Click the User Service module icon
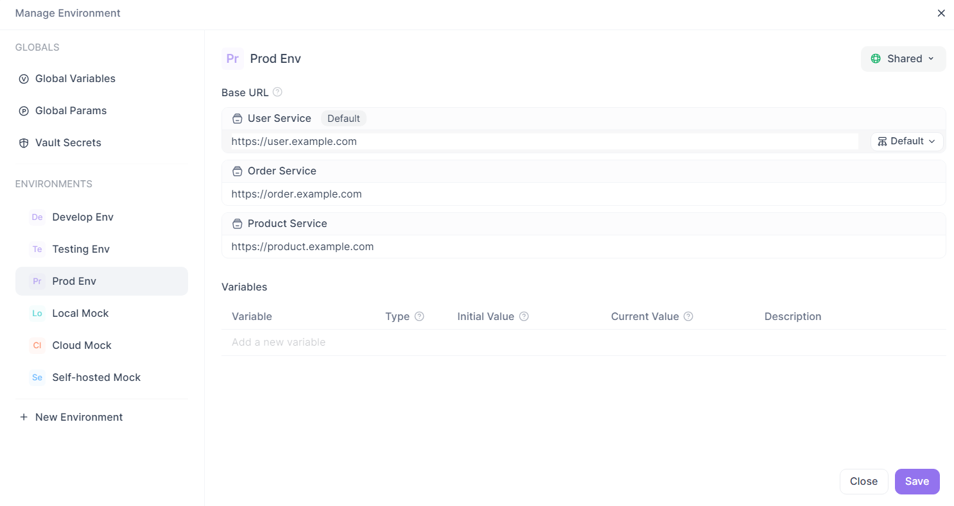 point(238,119)
